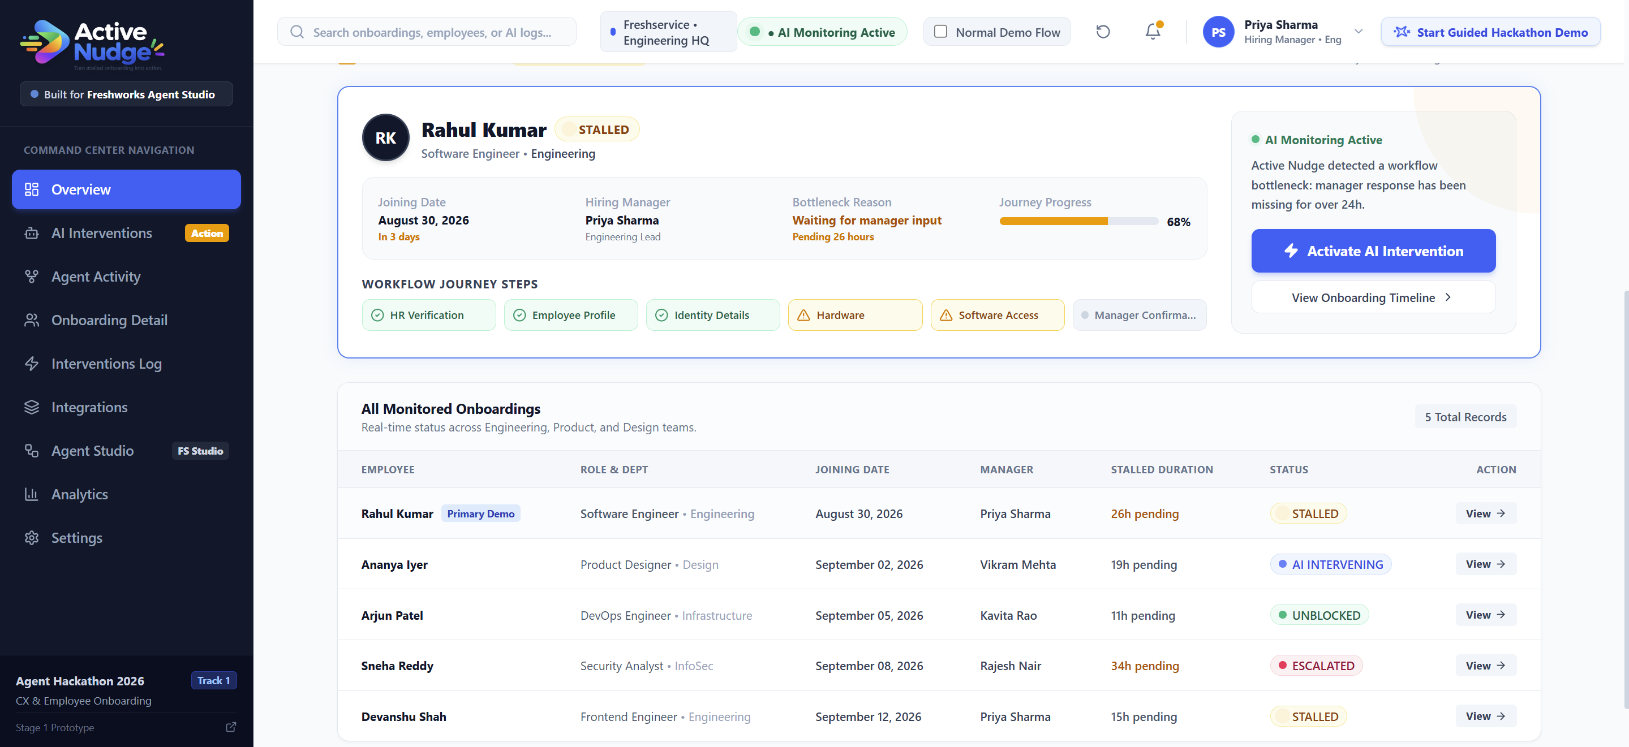Open the notifications bell
This screenshot has width=1629, height=747.
point(1153,32)
